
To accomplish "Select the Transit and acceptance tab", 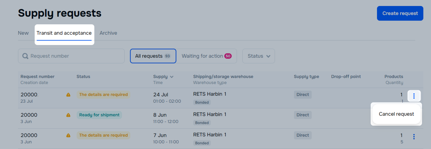I will point(64,33).
